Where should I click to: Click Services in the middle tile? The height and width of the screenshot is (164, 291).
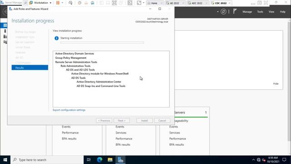[x=121, y=133]
